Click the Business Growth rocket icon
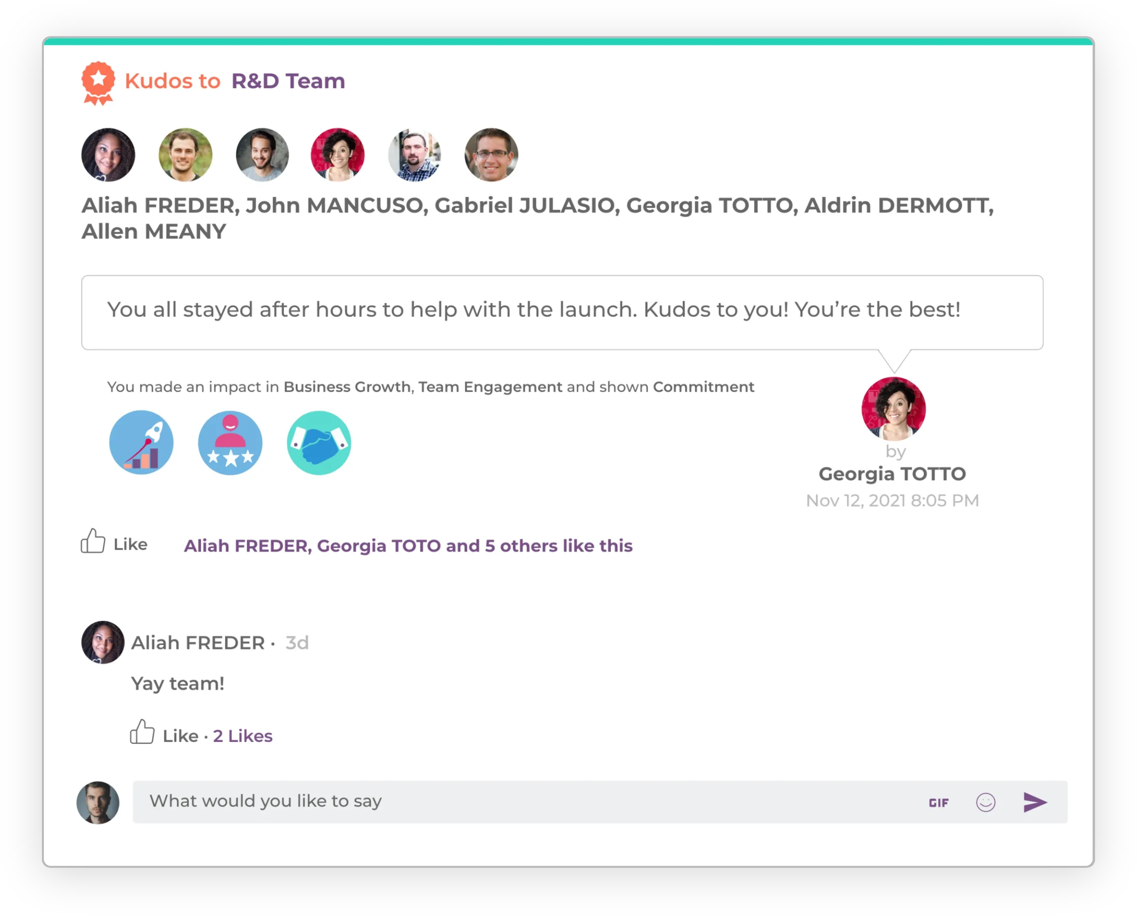Screen dimensions: 1137x916 tap(141, 443)
